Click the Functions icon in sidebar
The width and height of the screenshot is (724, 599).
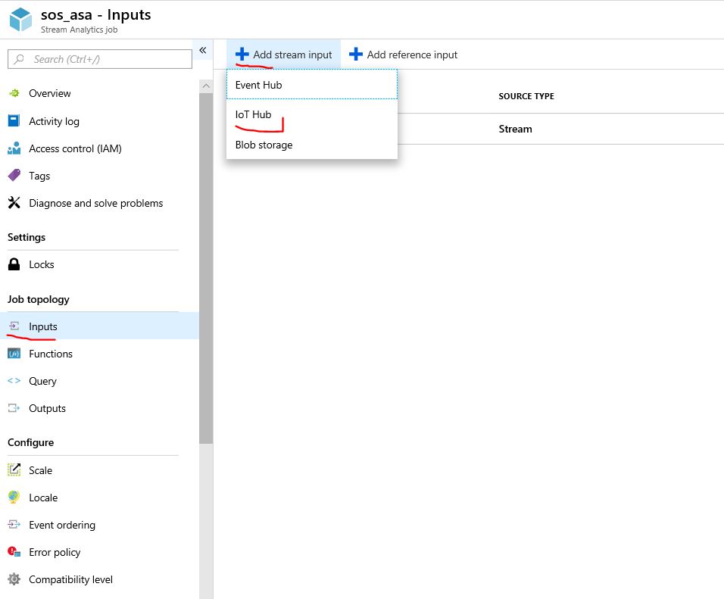[14, 354]
